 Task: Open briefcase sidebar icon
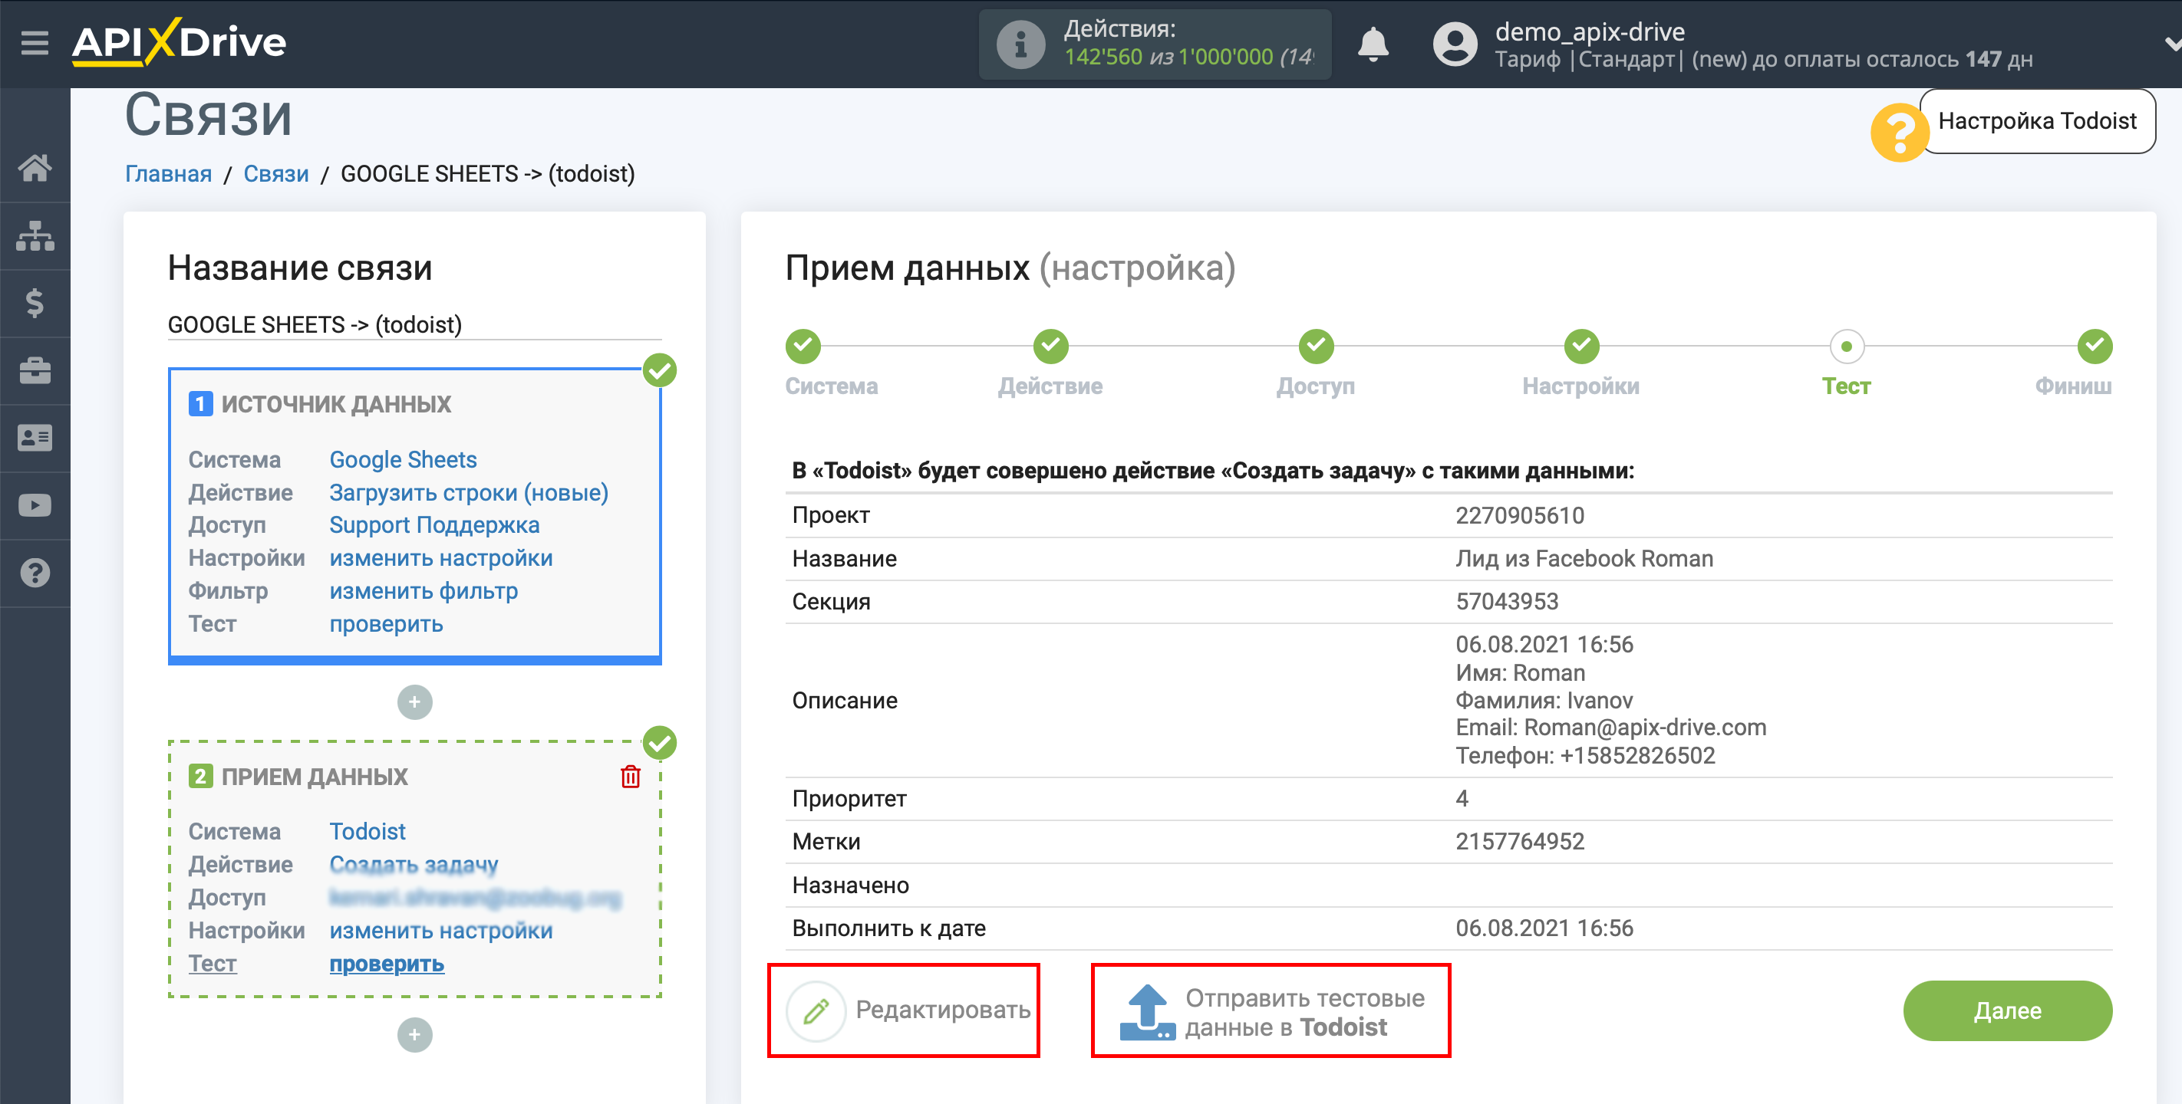(35, 370)
